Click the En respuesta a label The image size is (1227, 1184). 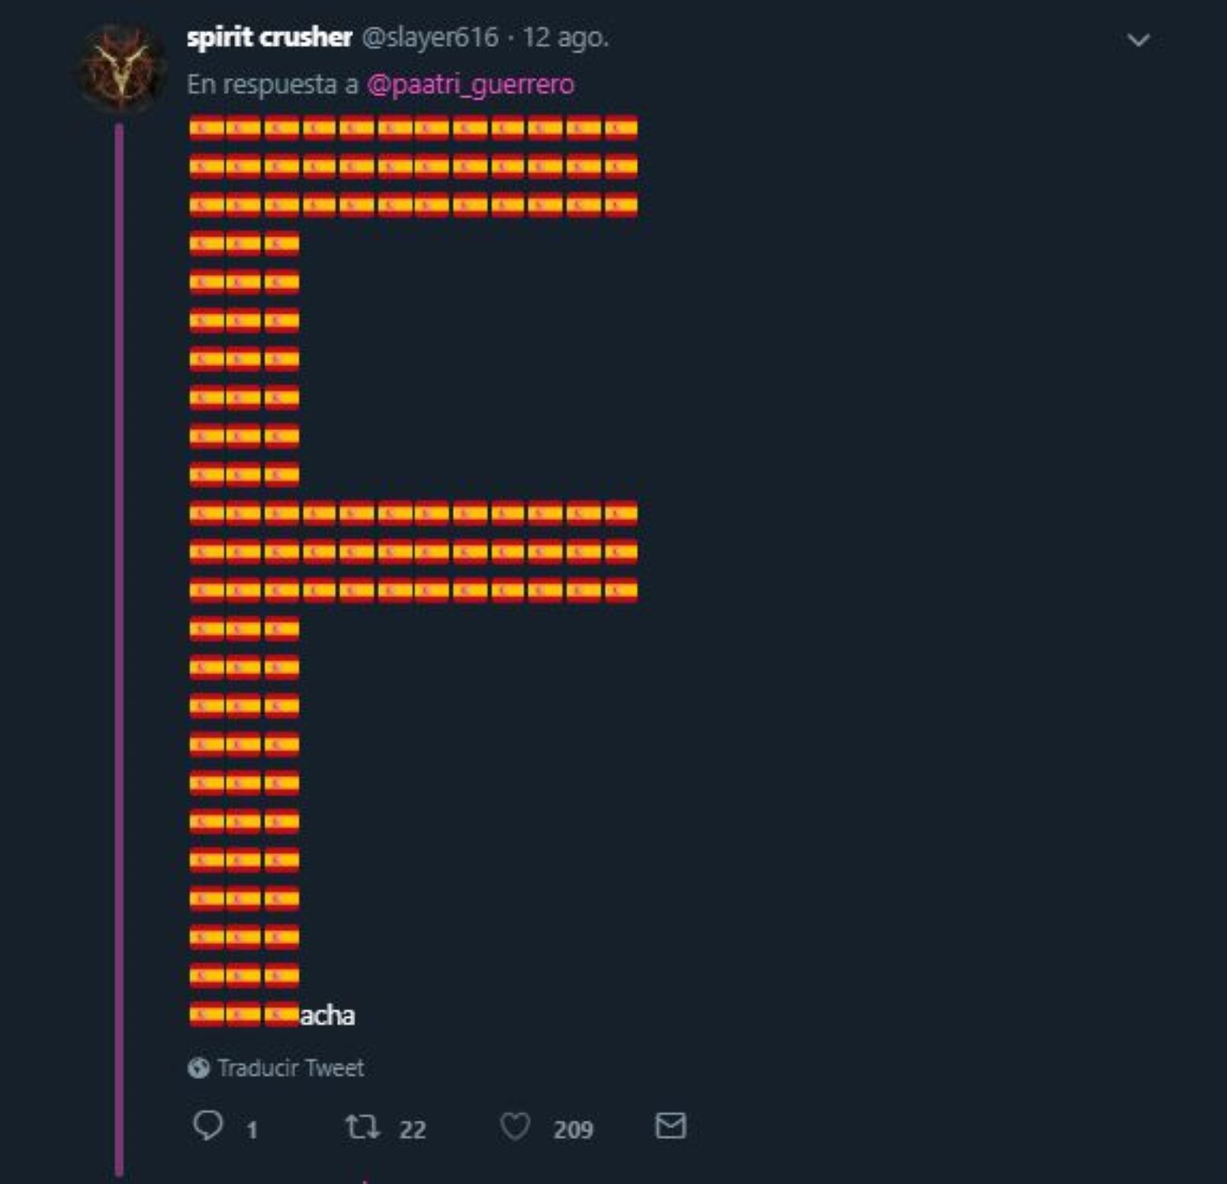click(x=272, y=85)
